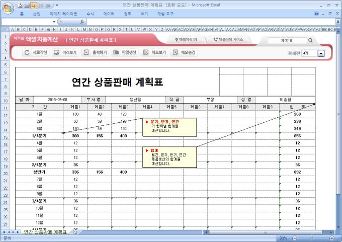Click the 분기, 반기, 연간 memo note
This screenshot has height=242, width=342.
(x=169, y=127)
